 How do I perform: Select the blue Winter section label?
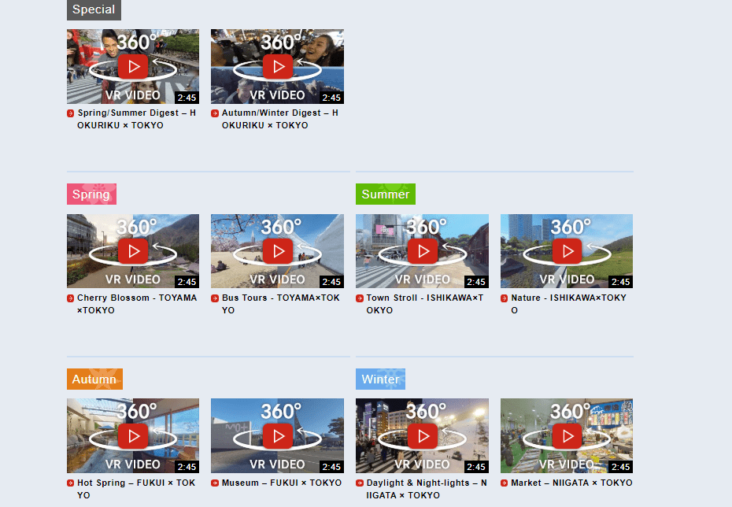pos(380,379)
